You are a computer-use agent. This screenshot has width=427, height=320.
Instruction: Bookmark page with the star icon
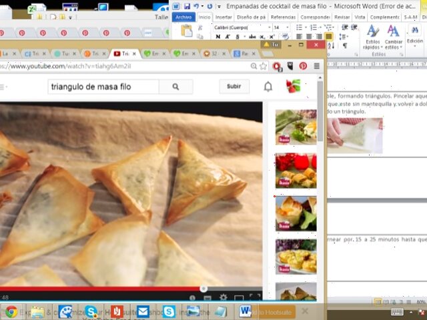click(263, 66)
